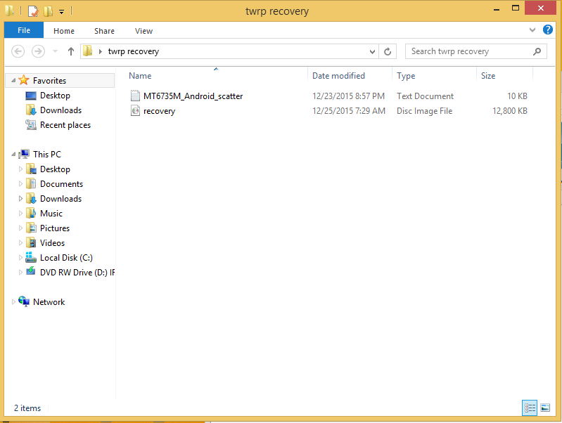The width and height of the screenshot is (562, 423).
Task: Click the Network icon
Action: click(24, 301)
